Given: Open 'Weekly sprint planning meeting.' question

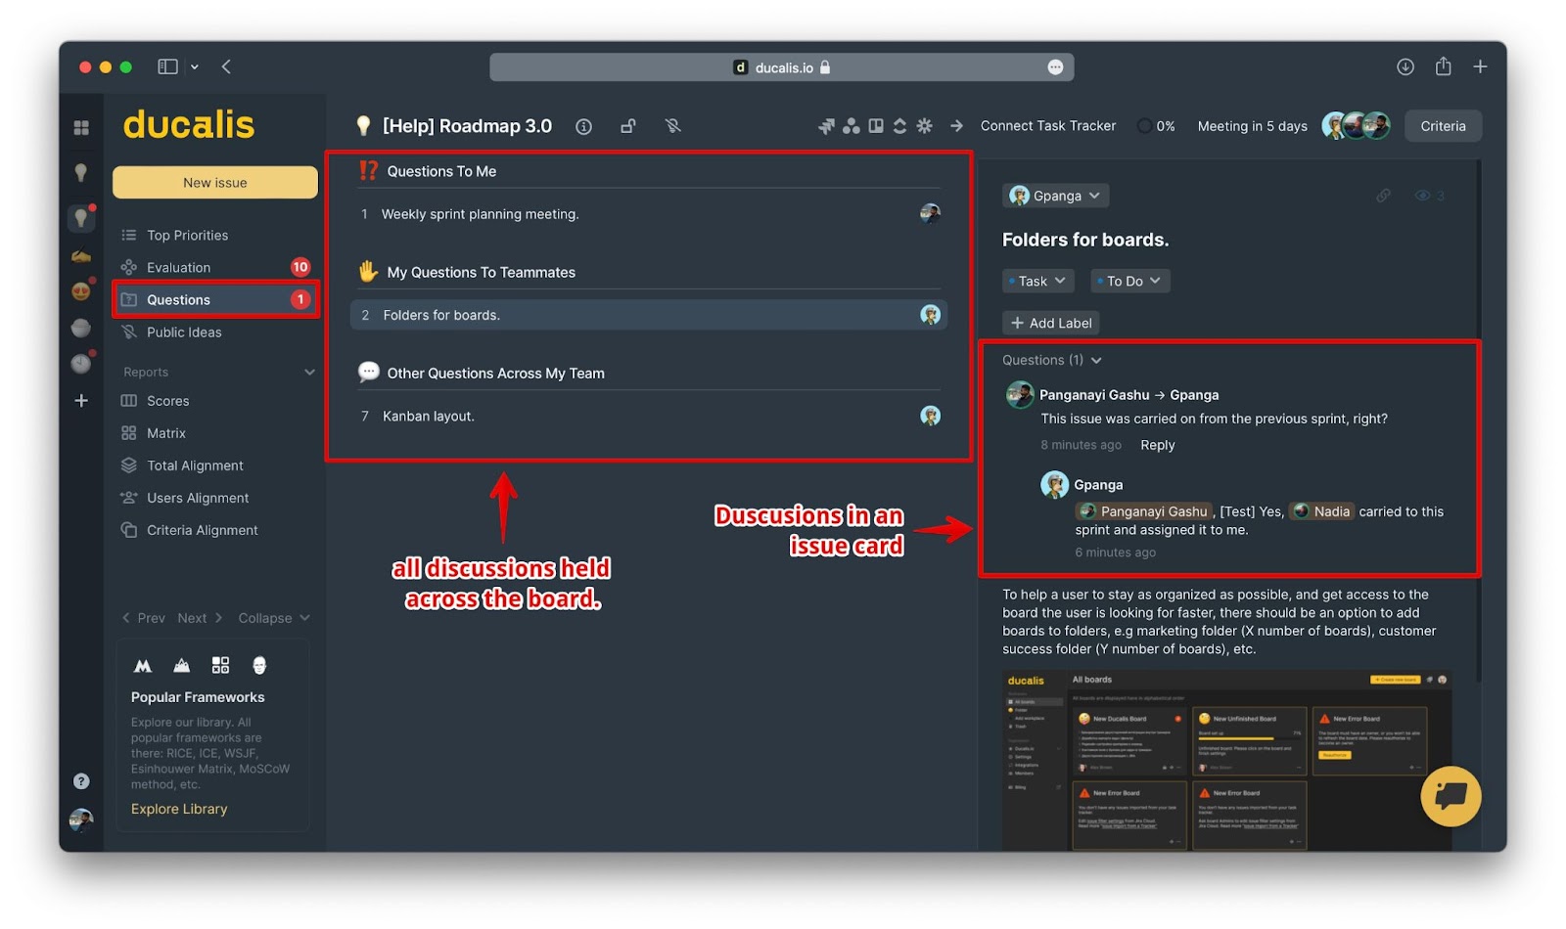Looking at the screenshot, I should pos(648,214).
